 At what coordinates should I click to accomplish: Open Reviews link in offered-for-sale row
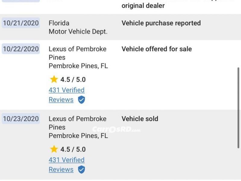point(61,100)
